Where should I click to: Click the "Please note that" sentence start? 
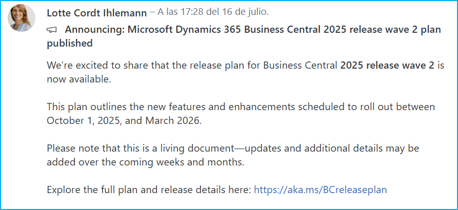pyautogui.click(x=77, y=149)
